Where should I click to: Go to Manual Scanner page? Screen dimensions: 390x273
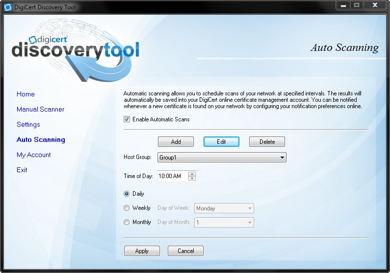click(x=41, y=109)
